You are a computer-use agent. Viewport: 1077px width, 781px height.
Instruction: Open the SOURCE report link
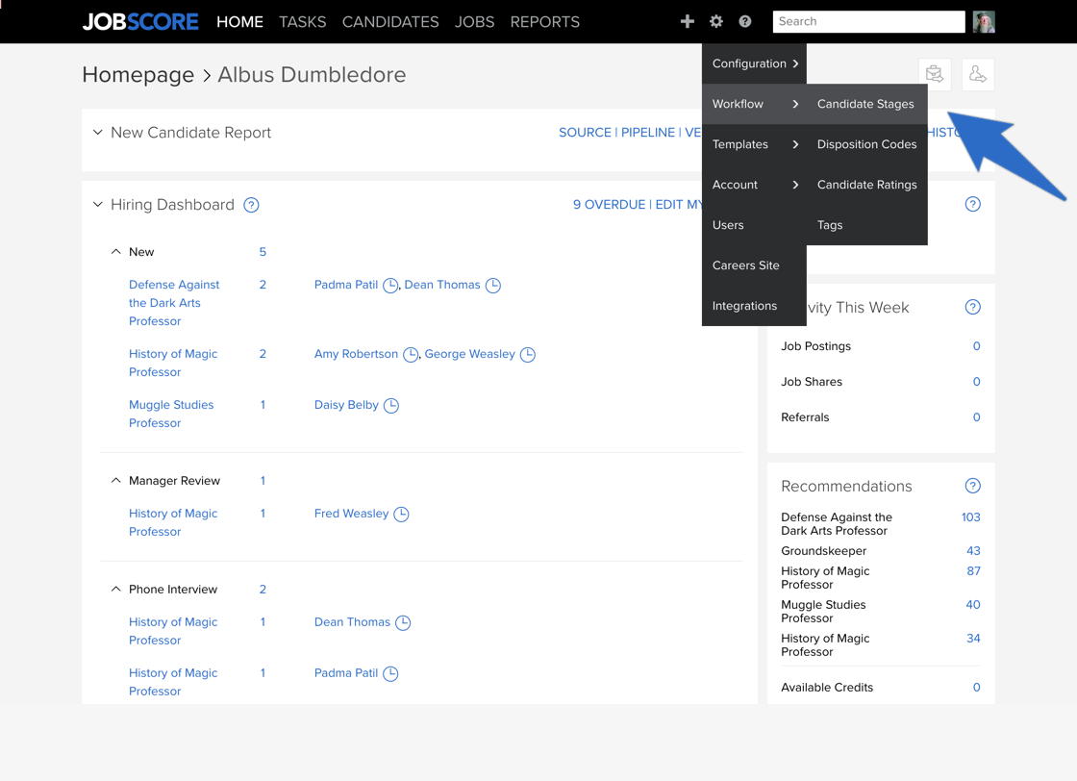(x=585, y=132)
